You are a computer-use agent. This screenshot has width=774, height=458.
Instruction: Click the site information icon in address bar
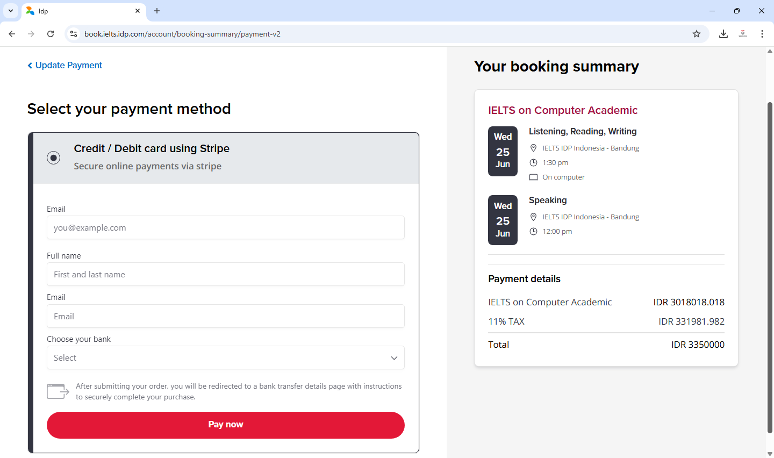[x=74, y=34]
